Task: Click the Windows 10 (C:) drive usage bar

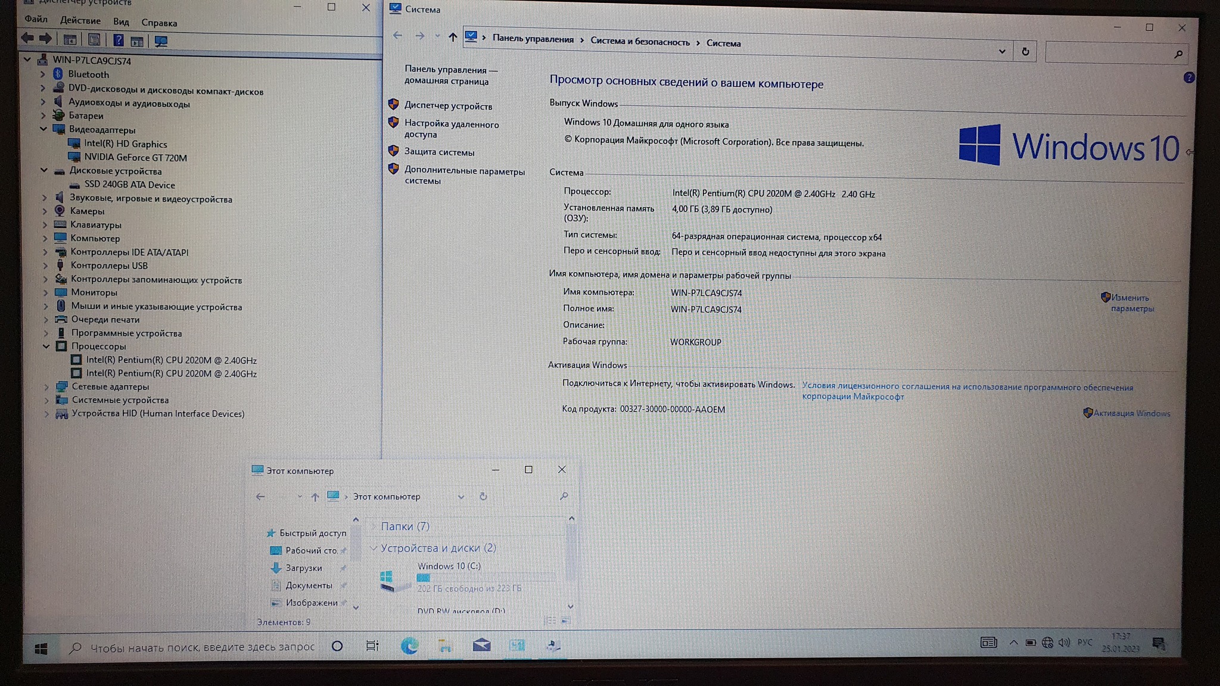Action: 485,577
